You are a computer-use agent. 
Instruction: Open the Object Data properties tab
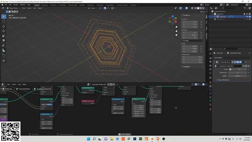point(210,101)
